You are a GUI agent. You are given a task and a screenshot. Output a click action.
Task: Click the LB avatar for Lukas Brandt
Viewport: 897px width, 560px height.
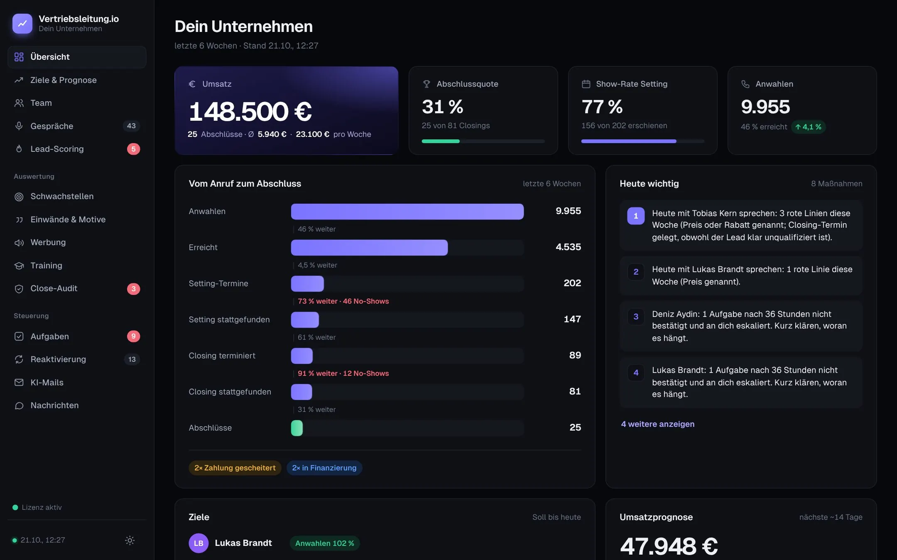tap(199, 543)
